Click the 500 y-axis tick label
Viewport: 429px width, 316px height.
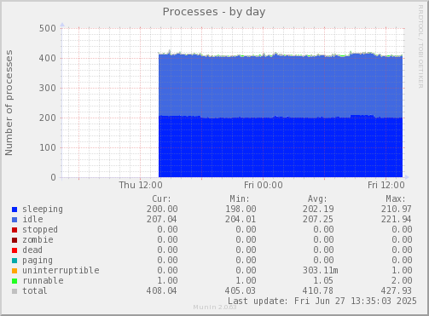click(48, 28)
